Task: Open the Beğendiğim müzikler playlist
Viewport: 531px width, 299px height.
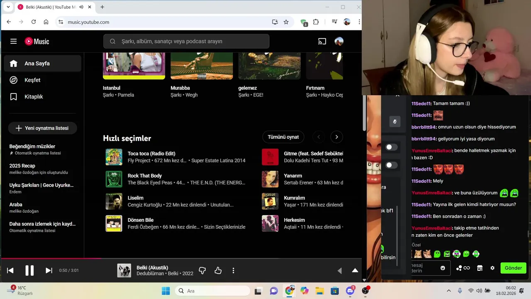Action: tap(42, 149)
